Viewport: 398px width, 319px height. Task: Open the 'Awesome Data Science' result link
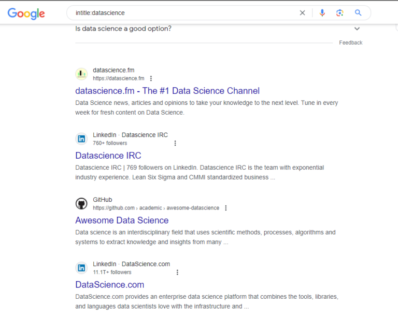122,220
